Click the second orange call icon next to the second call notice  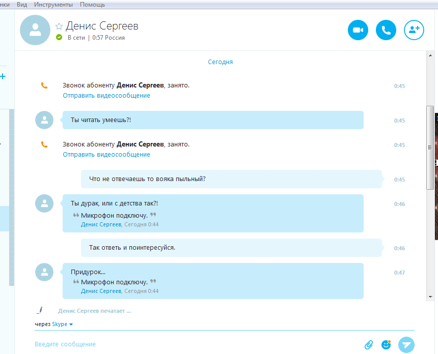[x=44, y=144]
